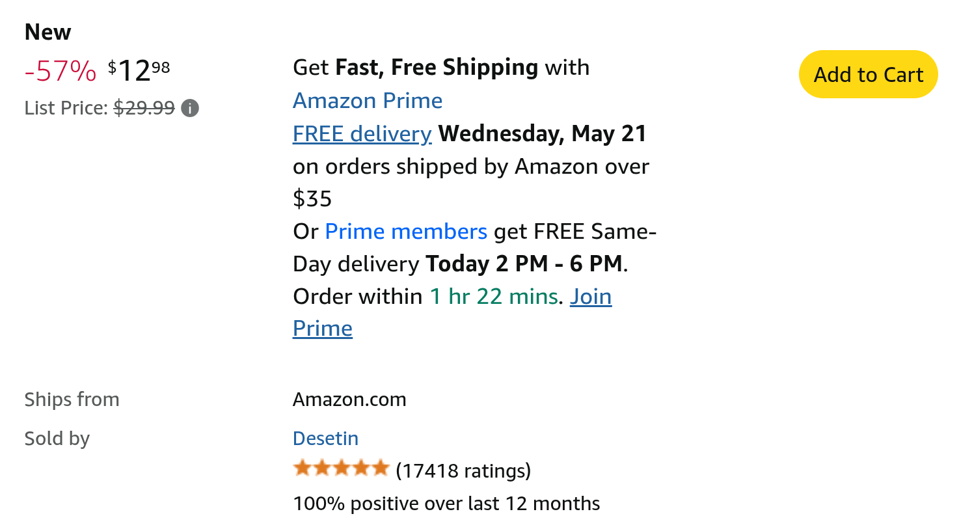Click the 17418 ratings count text
This screenshot has height=529, width=959.
[463, 470]
